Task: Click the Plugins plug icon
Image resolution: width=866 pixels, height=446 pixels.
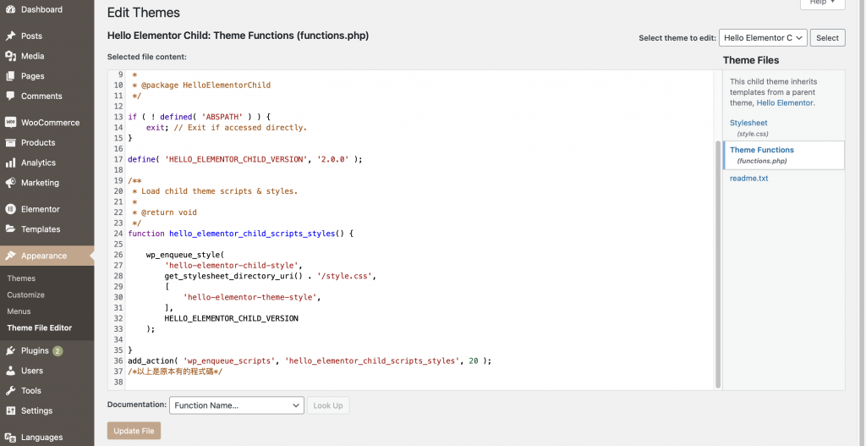Action: pyautogui.click(x=10, y=350)
